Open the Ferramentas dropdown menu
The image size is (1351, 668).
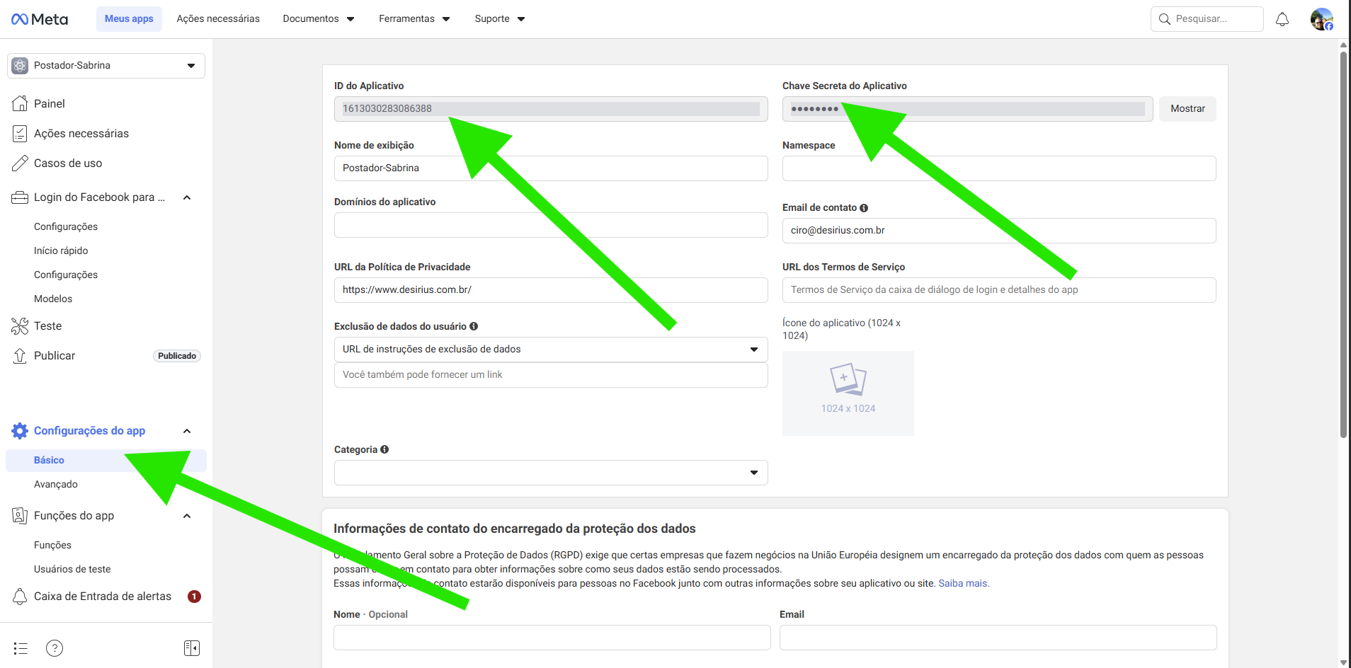click(x=414, y=19)
